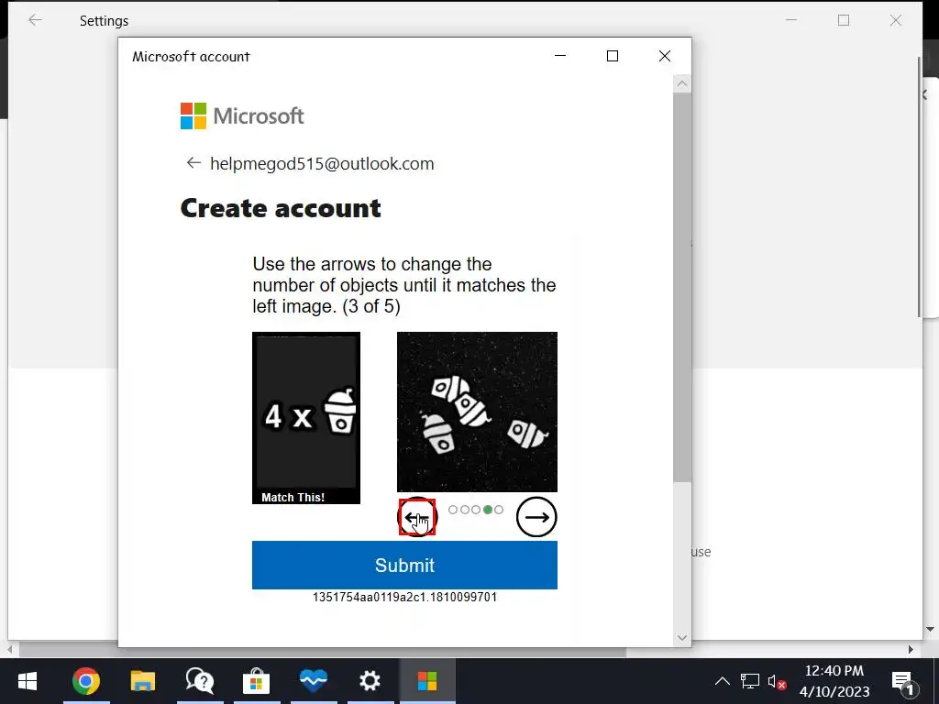This screenshot has height=704, width=939.
Task: Minimize the Microsoft account dialog
Action: point(560,56)
